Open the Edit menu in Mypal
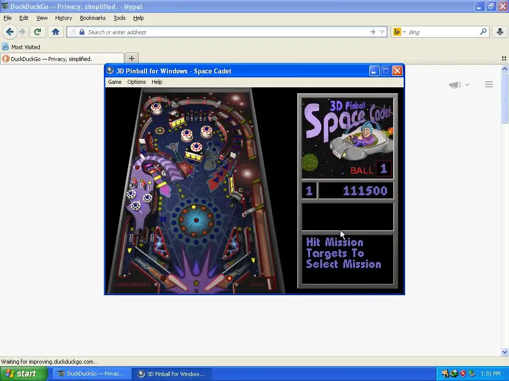This screenshot has width=509, height=381. [24, 18]
